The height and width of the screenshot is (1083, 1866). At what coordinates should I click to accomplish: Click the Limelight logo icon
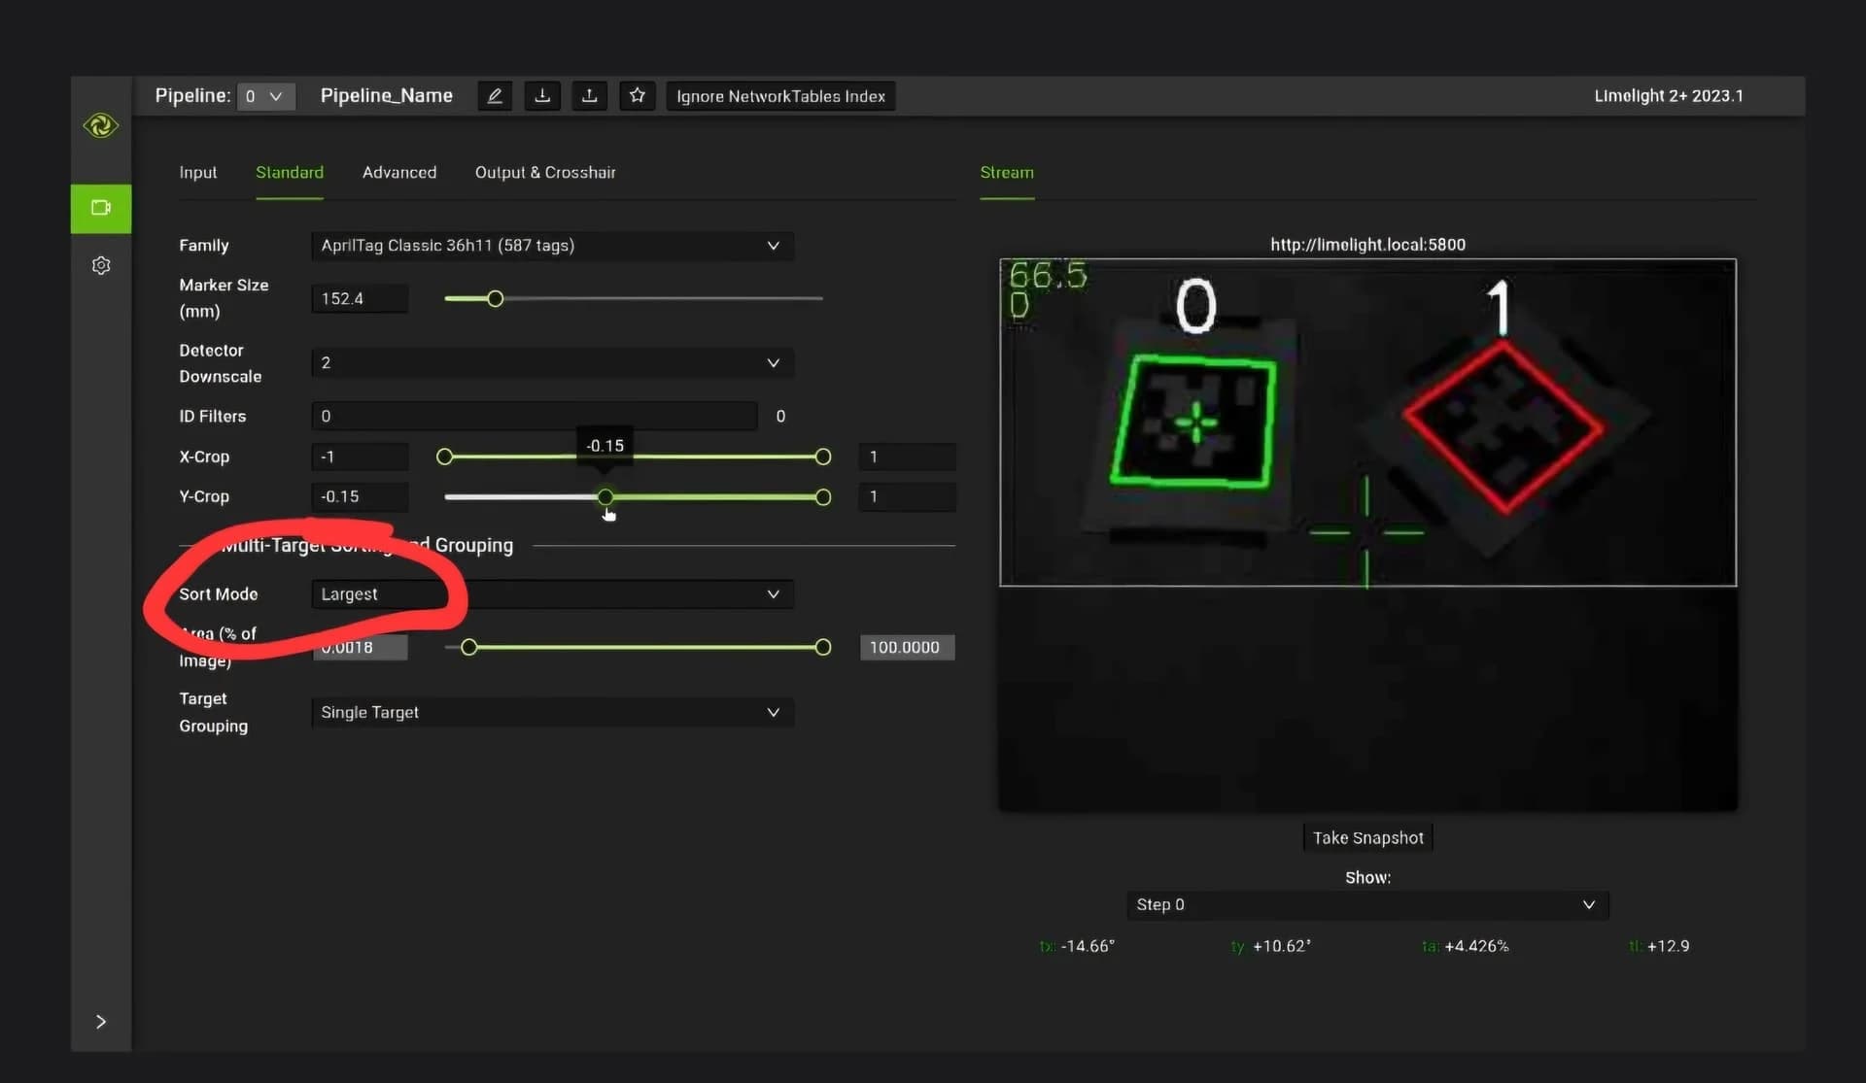pyautogui.click(x=101, y=125)
